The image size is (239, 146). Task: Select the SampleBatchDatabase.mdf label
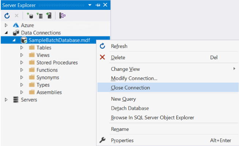pyautogui.click(x=59, y=40)
